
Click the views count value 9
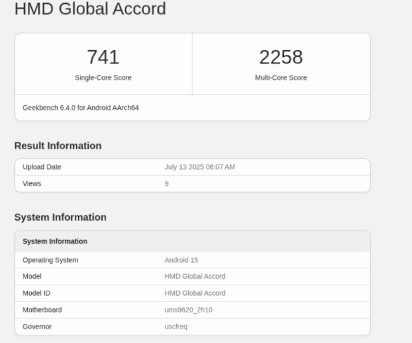tap(167, 184)
